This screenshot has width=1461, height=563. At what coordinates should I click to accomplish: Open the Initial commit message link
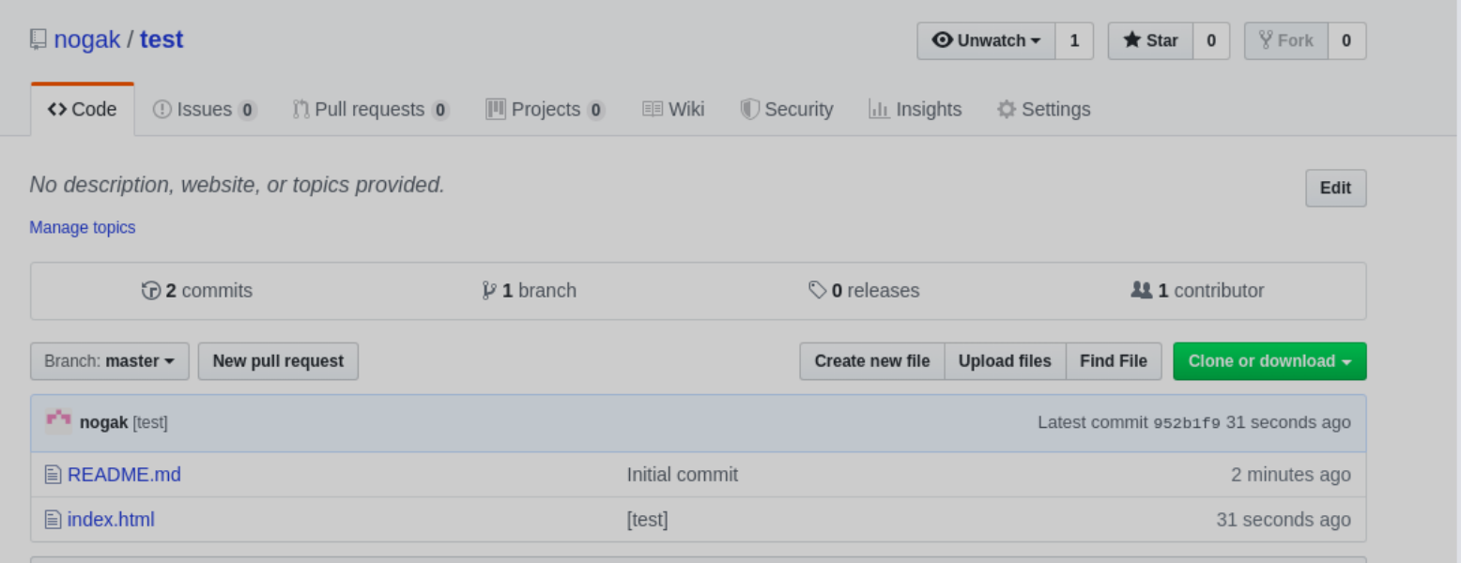pos(683,475)
